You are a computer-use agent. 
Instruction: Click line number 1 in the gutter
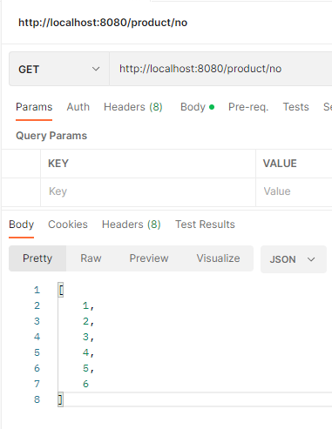(37, 290)
